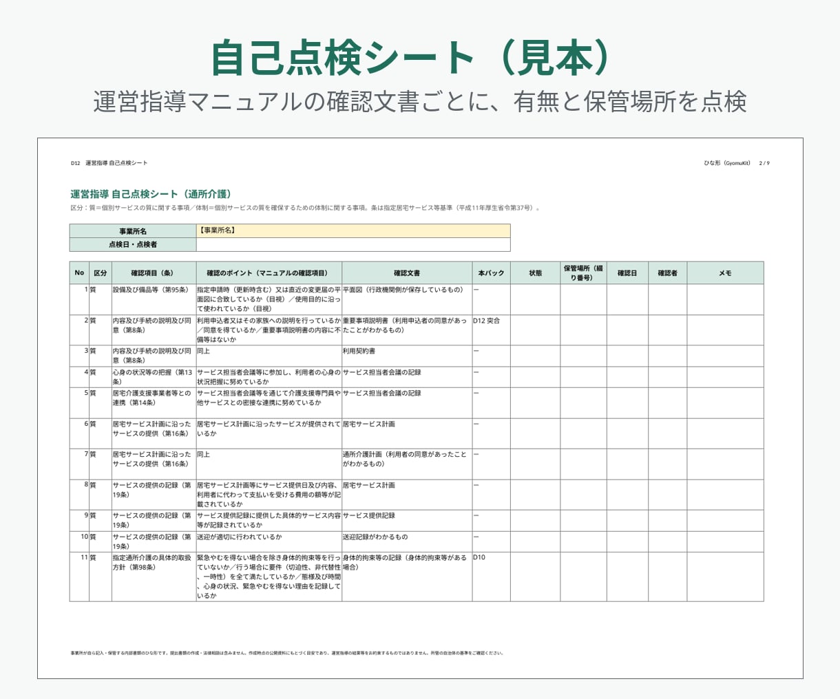Select cell 平面図（行政機関側が保存しているもの）

(x=406, y=299)
